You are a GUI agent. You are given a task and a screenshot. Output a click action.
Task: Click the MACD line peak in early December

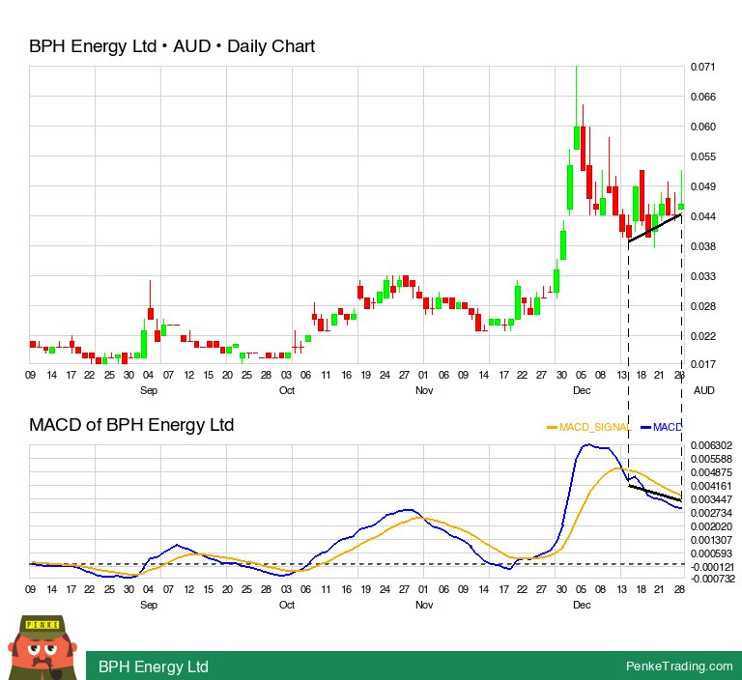(588, 445)
